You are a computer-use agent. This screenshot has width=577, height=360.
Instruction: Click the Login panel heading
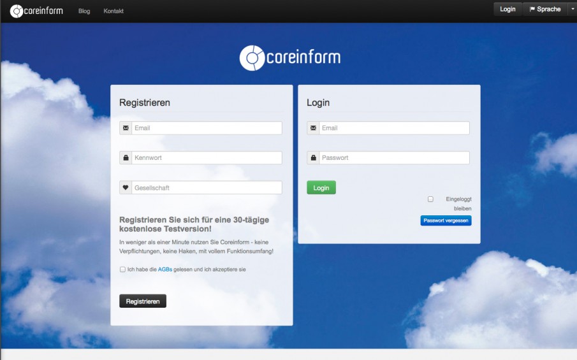coord(318,103)
